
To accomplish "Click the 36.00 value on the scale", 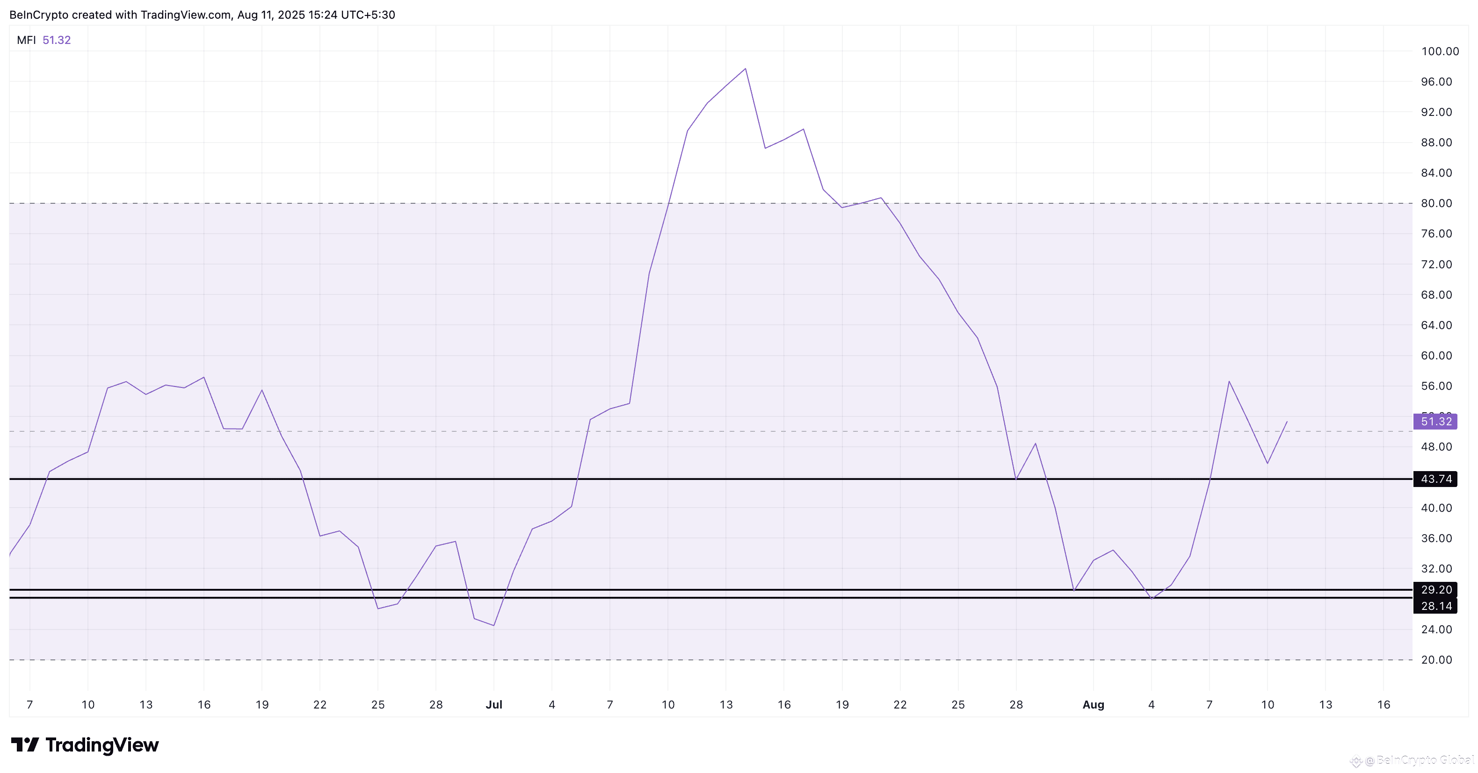I will click(x=1436, y=538).
